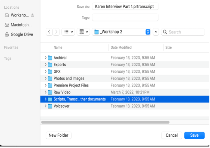Open Google Drive location in sidebar
Image resolution: width=210 pixels, height=148 pixels.
(22, 34)
